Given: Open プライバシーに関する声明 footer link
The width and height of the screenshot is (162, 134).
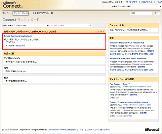Looking at the screenshot, I should coord(98,130).
